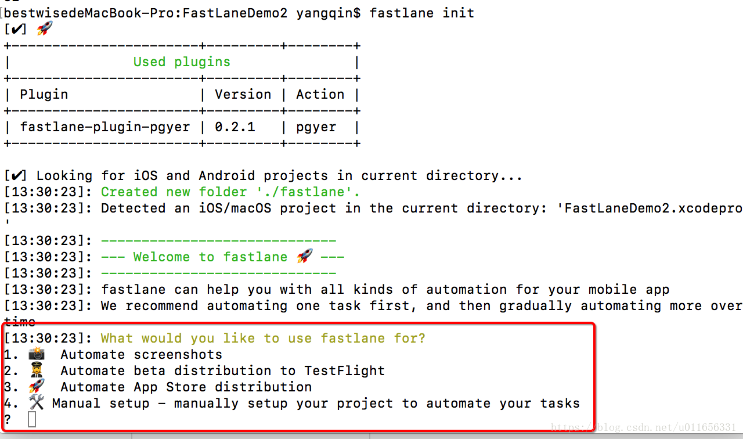Select the Automate screenshots option text
Image resolution: width=743 pixels, height=439 pixels.
tap(141, 354)
